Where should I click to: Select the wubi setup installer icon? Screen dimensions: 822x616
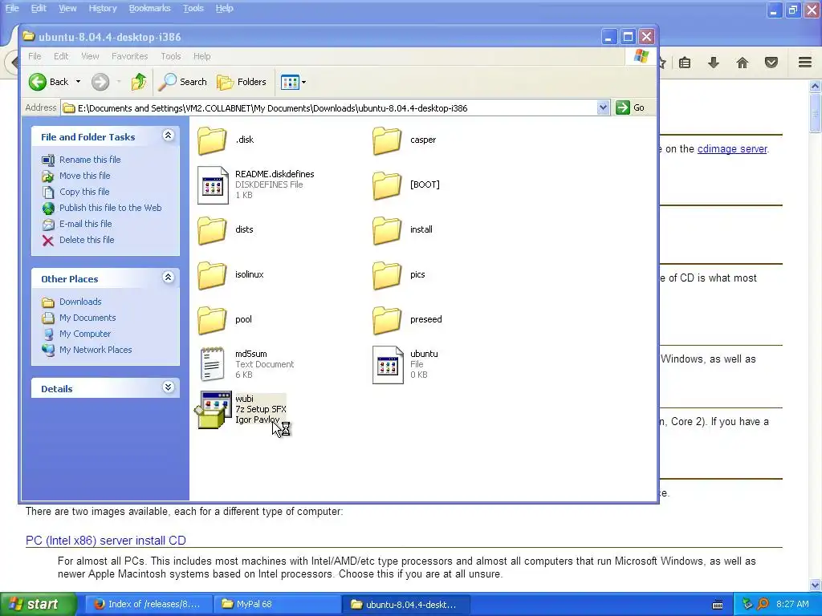pos(213,410)
